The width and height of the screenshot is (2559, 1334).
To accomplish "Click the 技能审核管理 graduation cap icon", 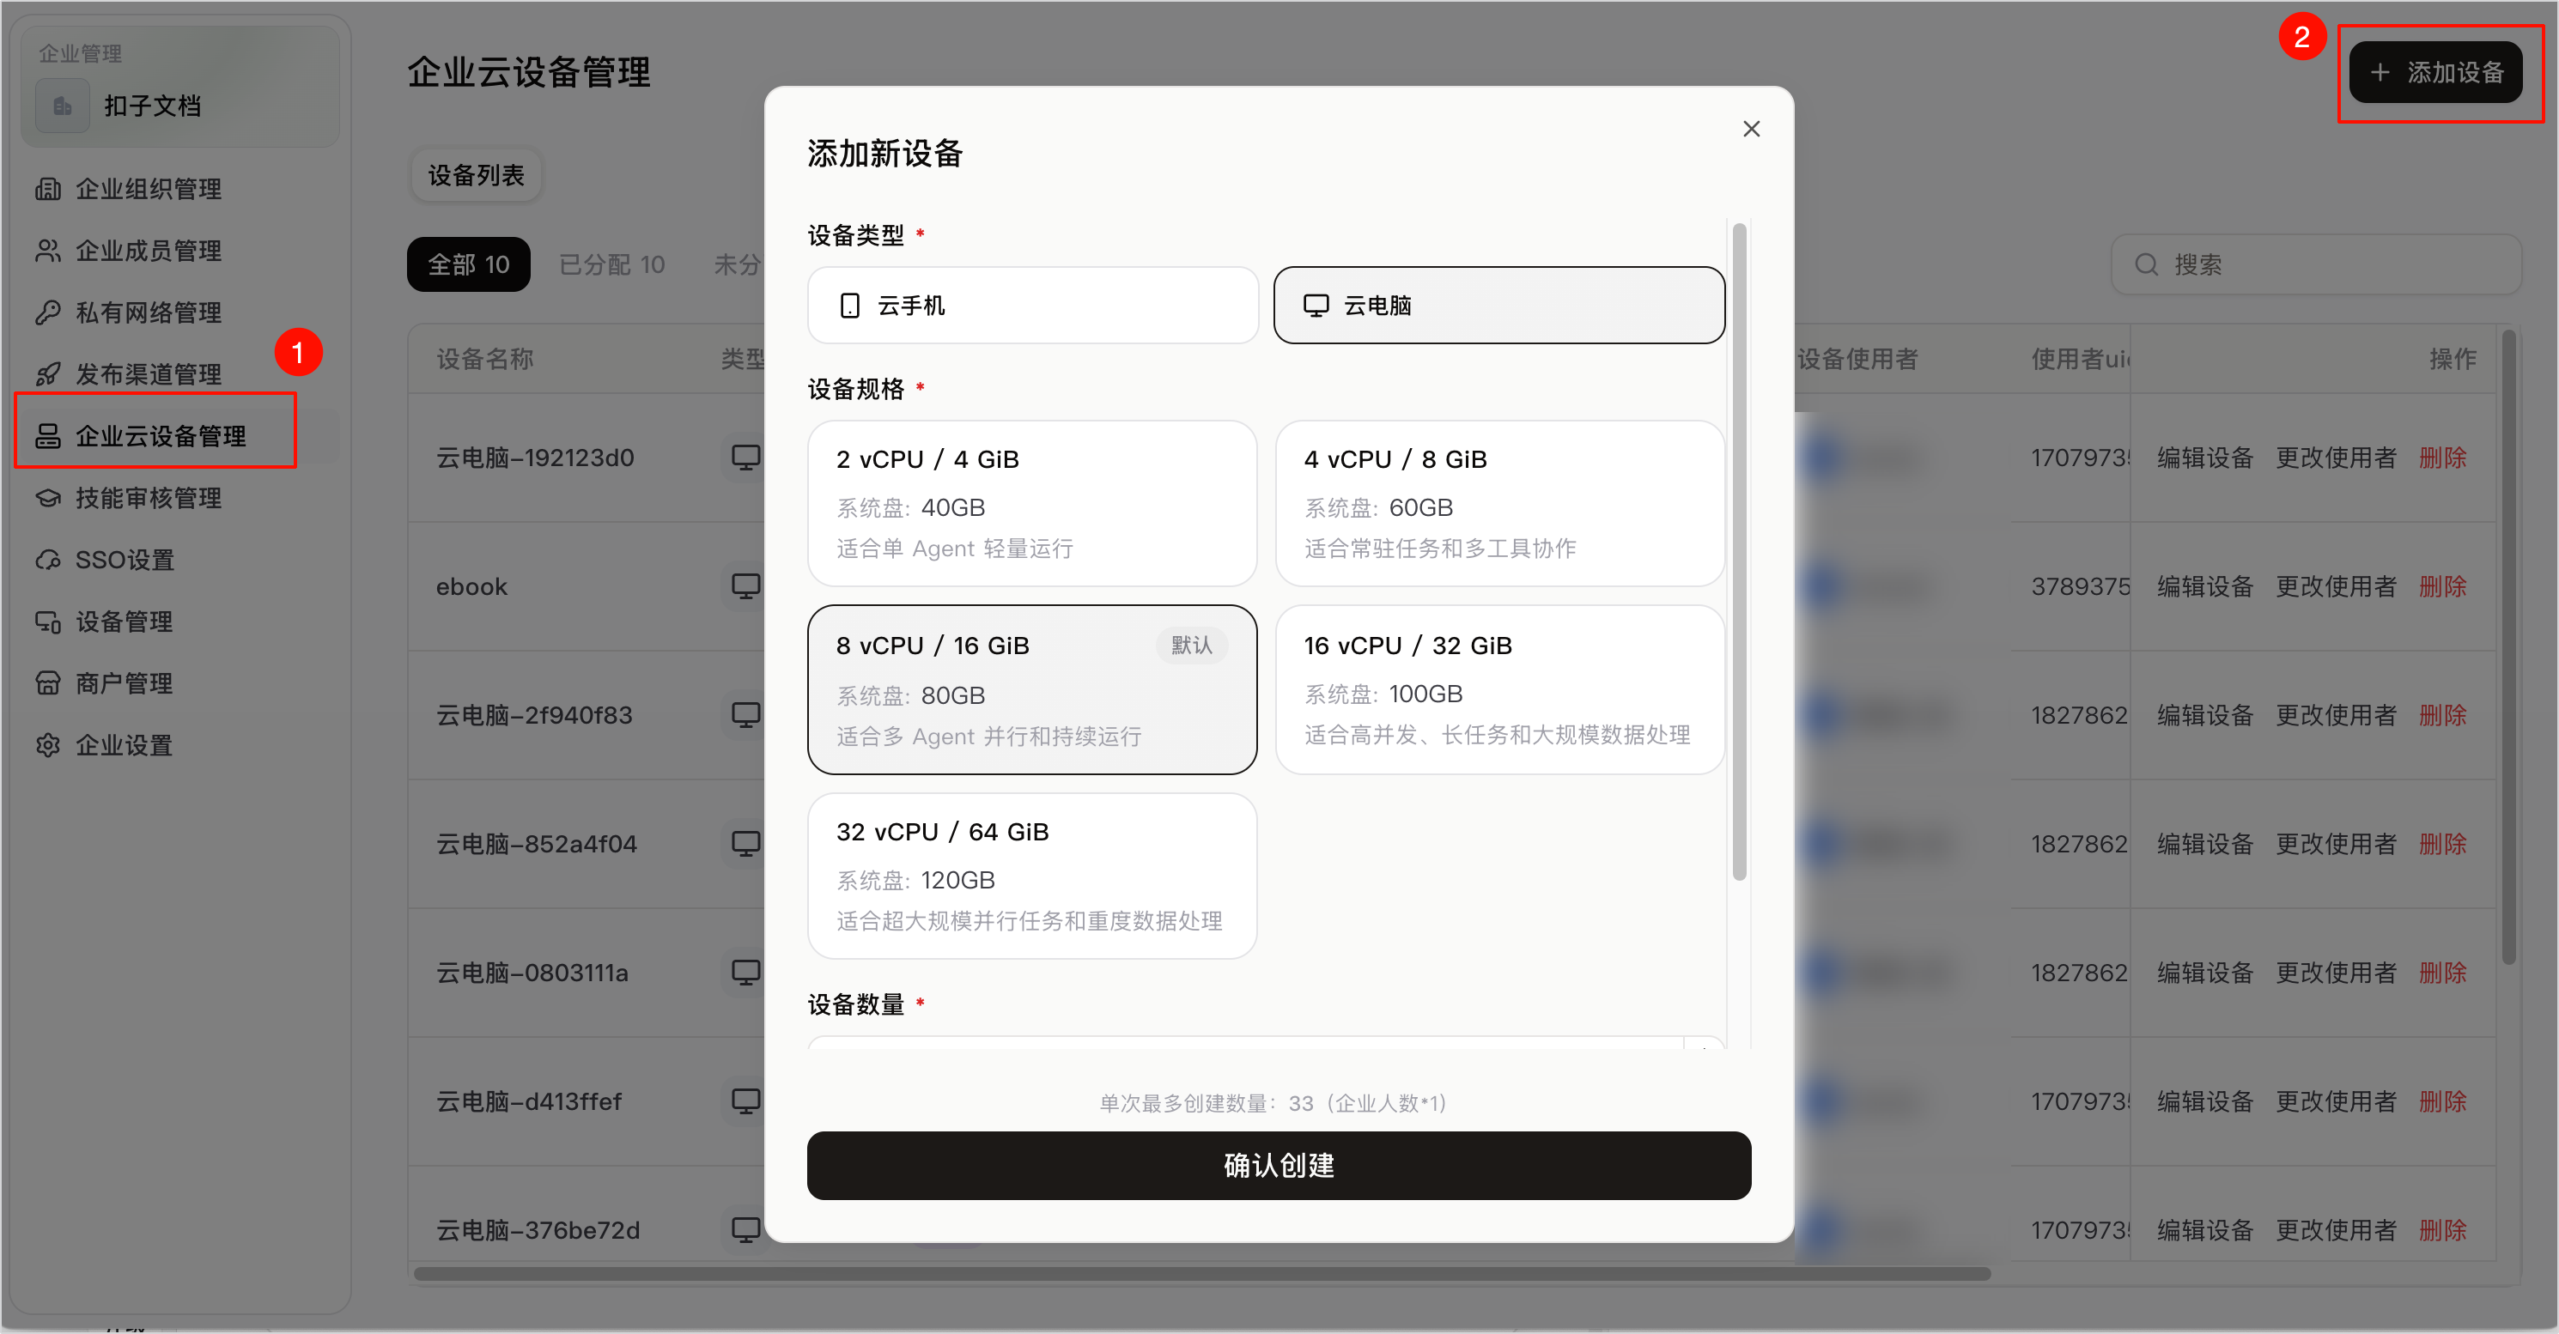I will tap(48, 498).
